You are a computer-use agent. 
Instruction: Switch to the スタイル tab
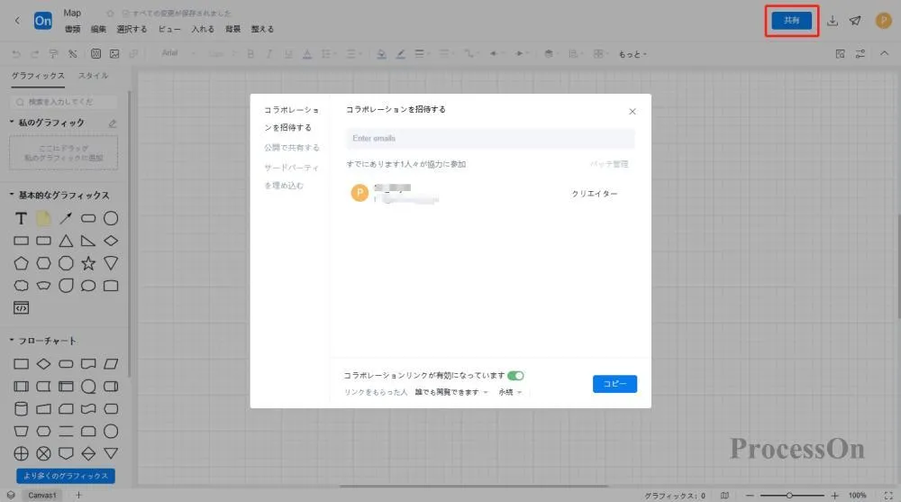tap(94, 77)
